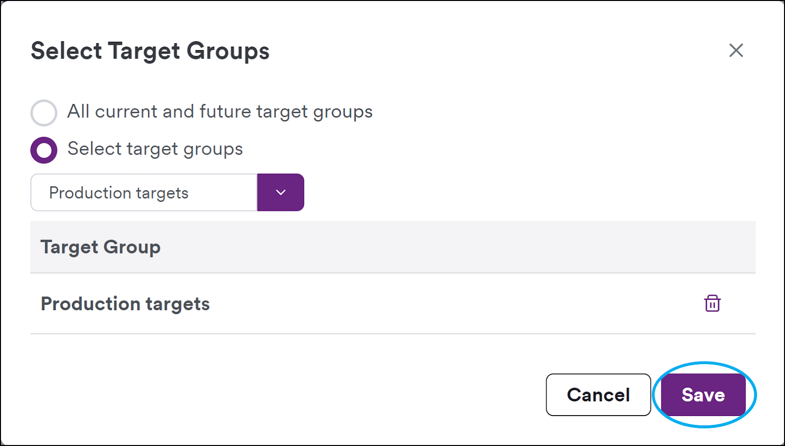
Task: Click the 'All current and future target groups' label
Action: (220, 112)
